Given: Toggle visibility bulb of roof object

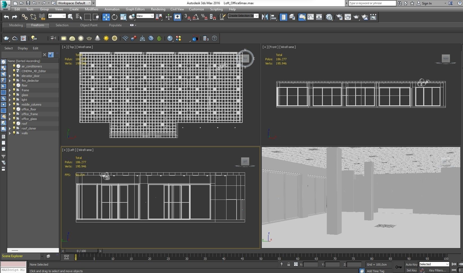Looking at the screenshot, I should coord(14,124).
